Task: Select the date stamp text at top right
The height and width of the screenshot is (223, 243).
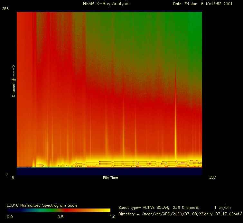Action: tap(202, 4)
